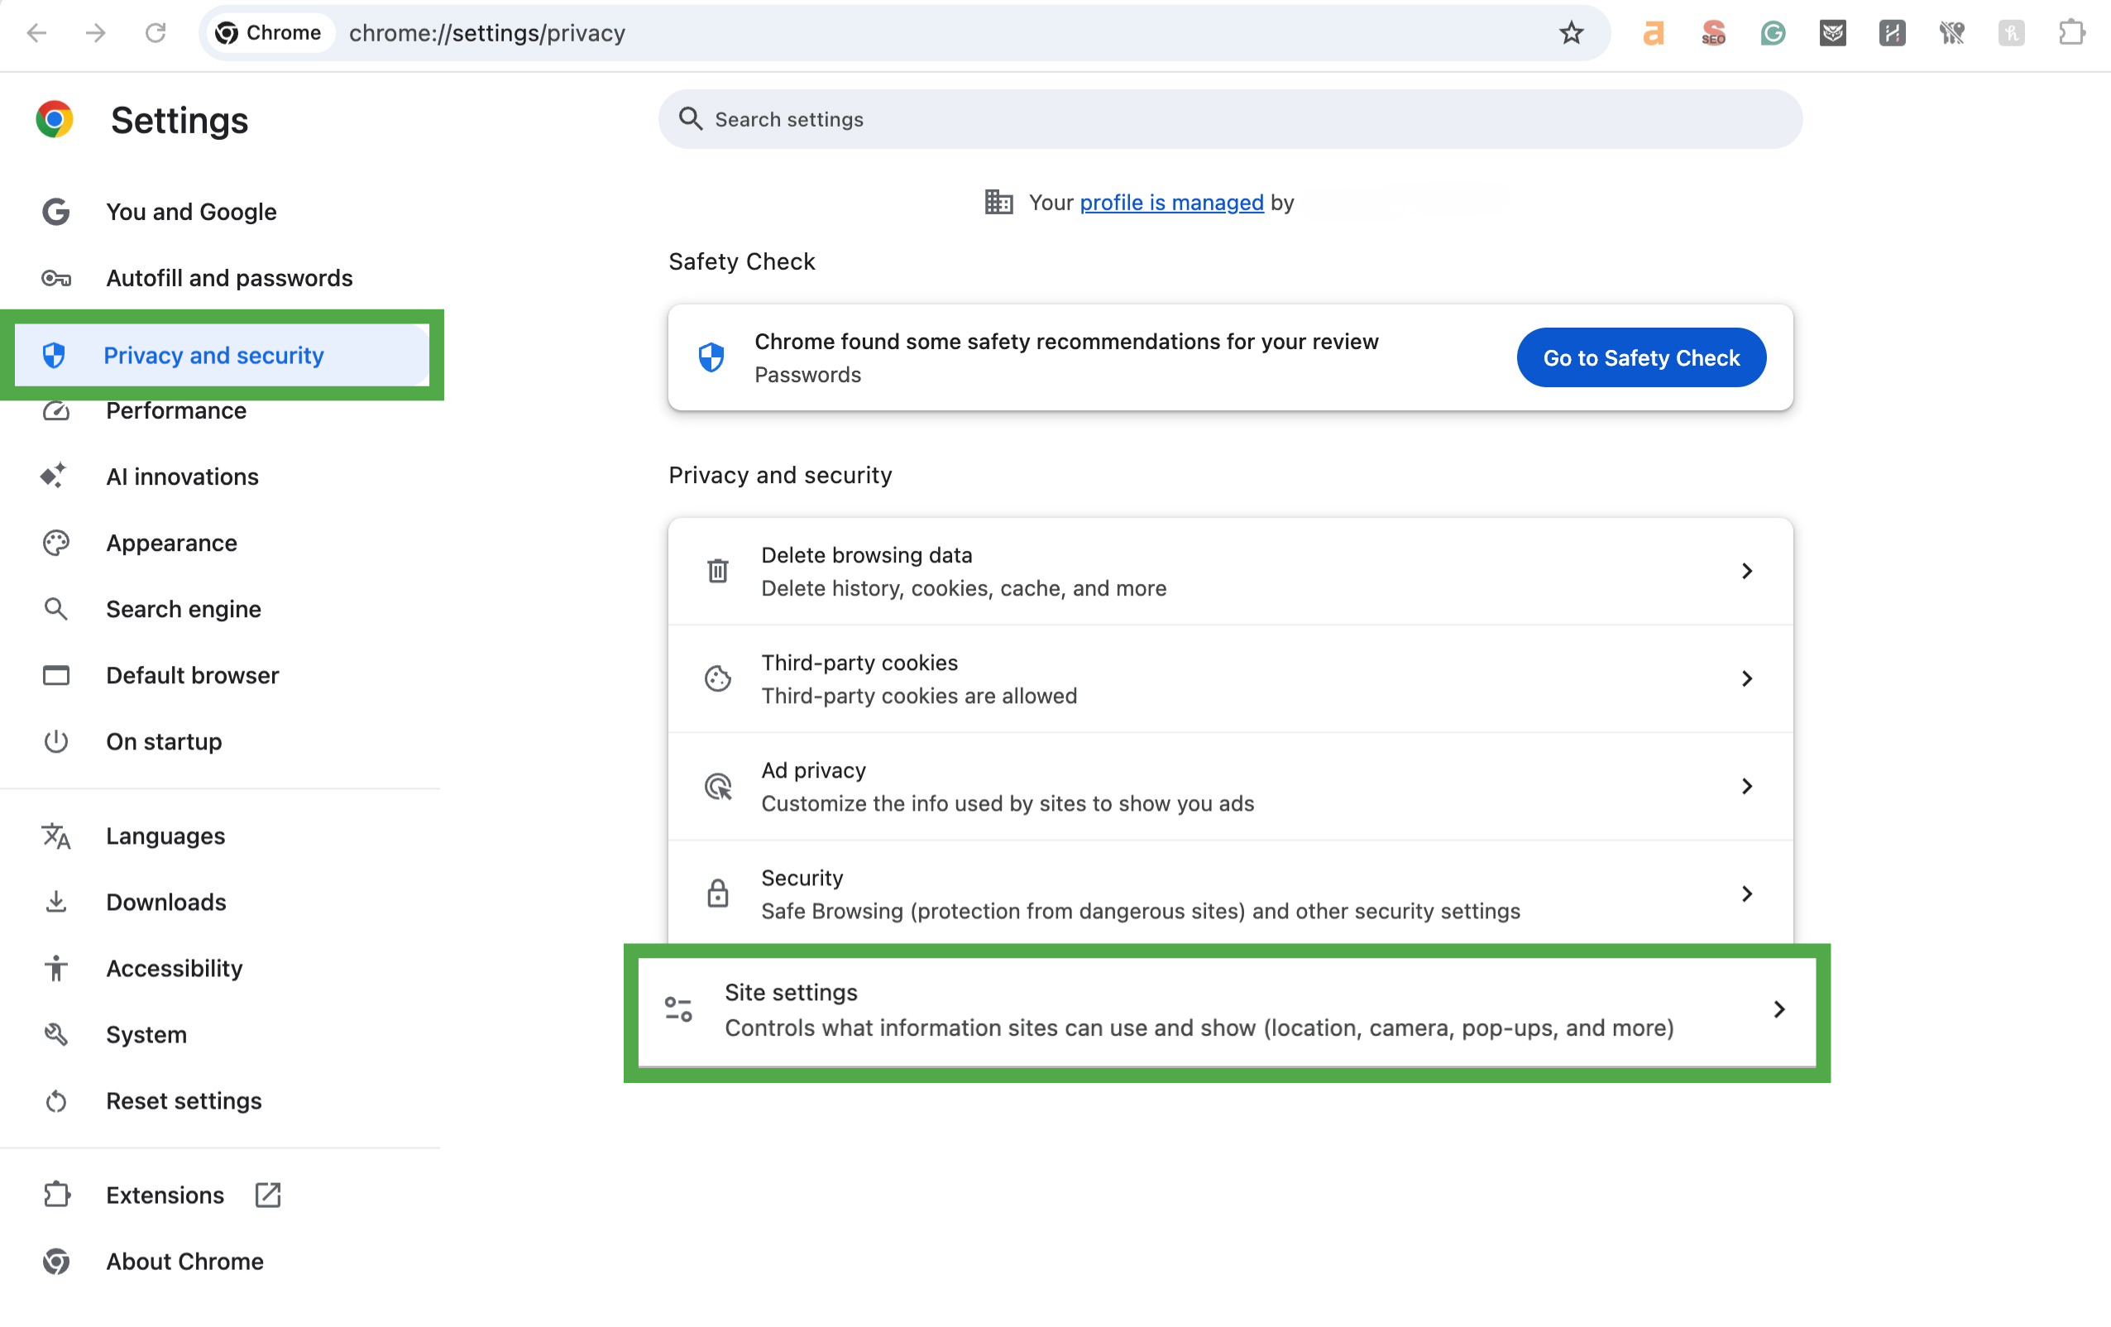Click 'Passwords' text in safety card

807,375
